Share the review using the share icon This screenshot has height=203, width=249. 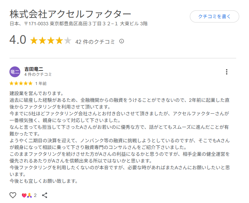[44, 195]
